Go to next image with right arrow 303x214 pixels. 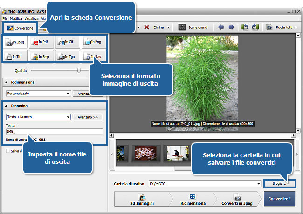(231, 27)
